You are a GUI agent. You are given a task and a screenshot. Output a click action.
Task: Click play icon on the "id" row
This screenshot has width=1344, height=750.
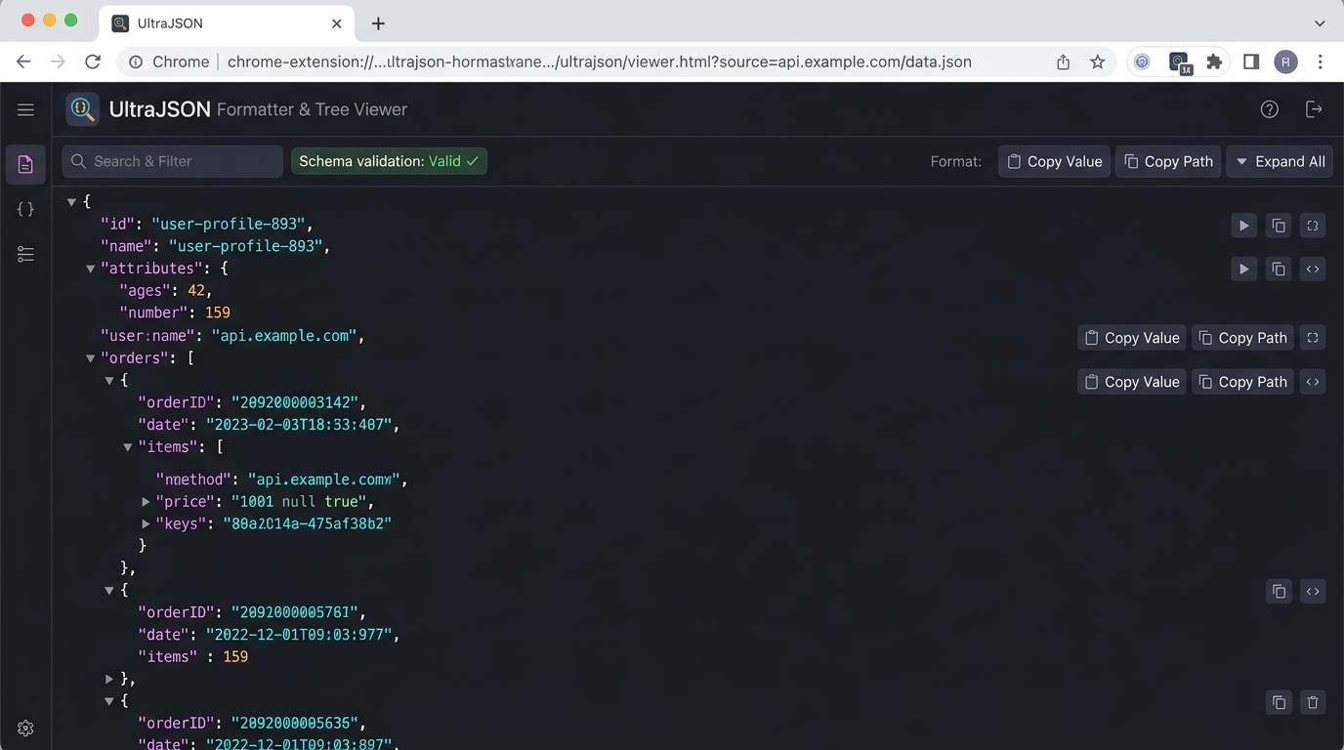1243,226
